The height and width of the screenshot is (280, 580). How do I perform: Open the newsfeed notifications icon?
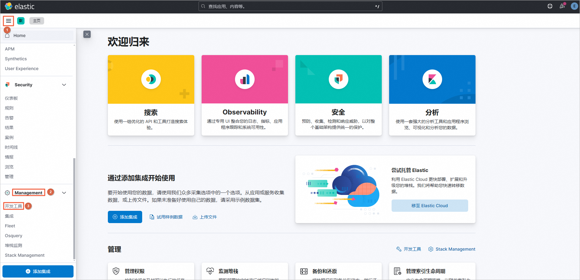coord(562,6)
